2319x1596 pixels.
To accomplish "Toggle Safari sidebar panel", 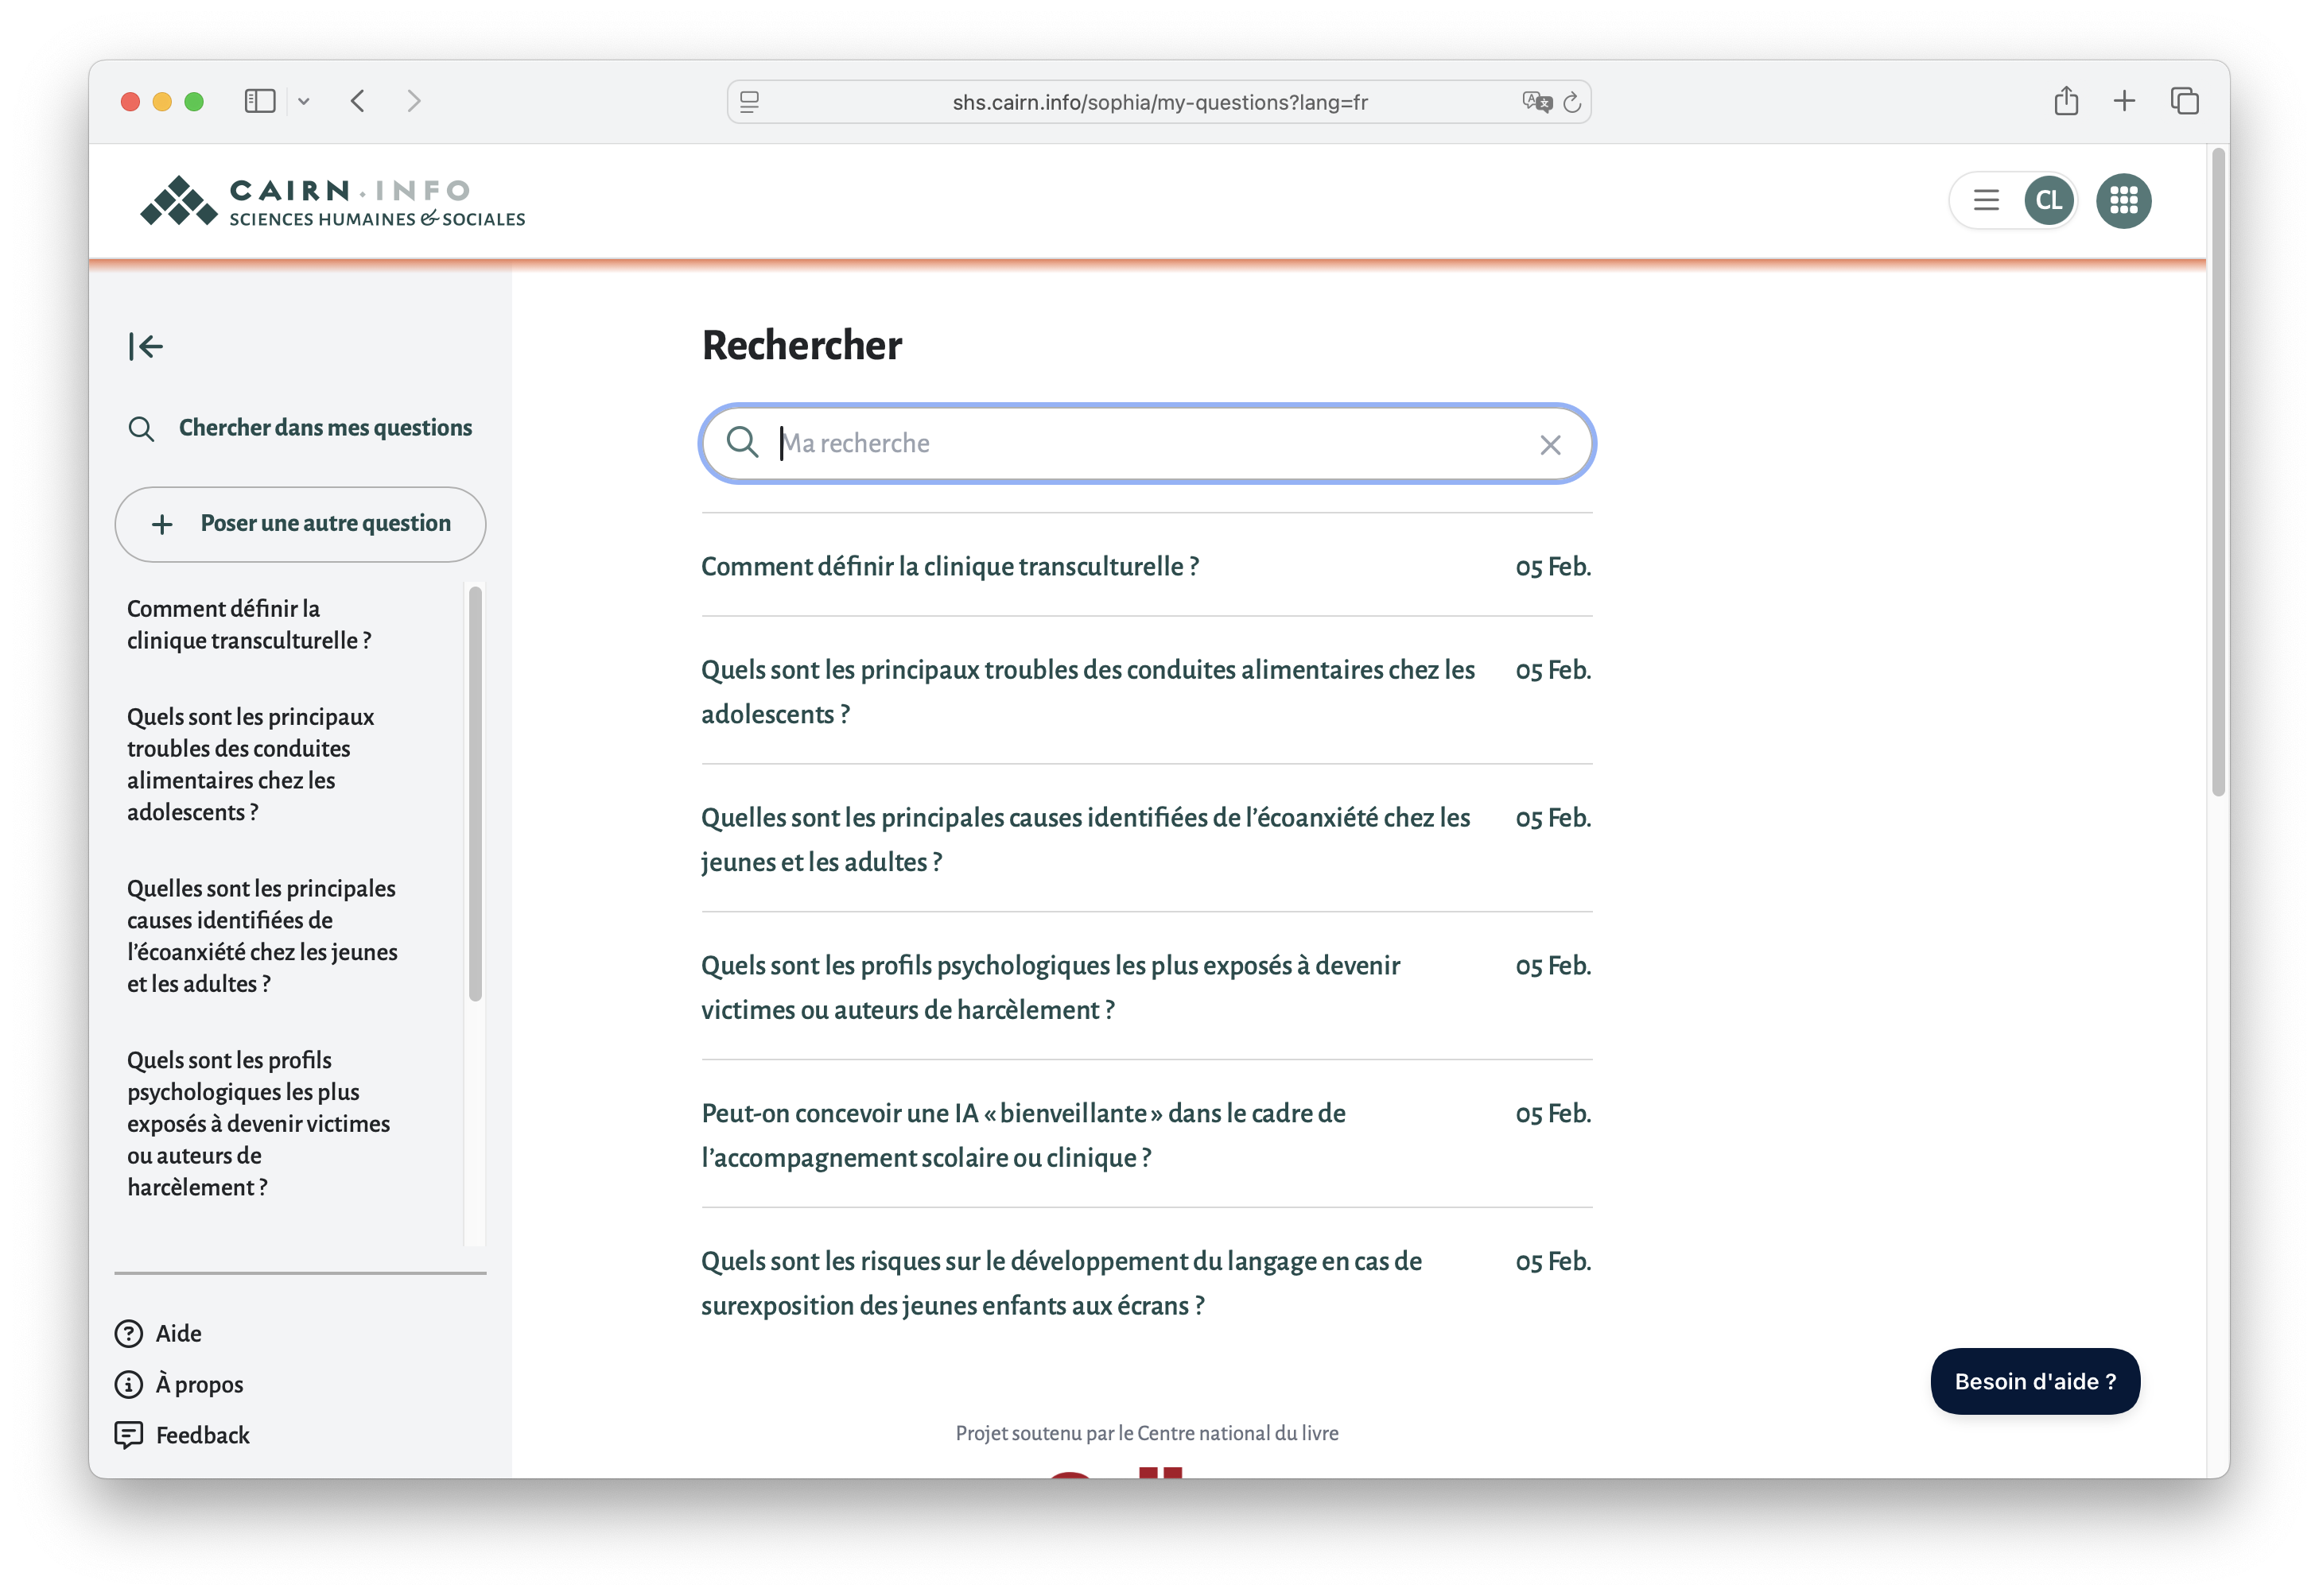I will [x=259, y=101].
